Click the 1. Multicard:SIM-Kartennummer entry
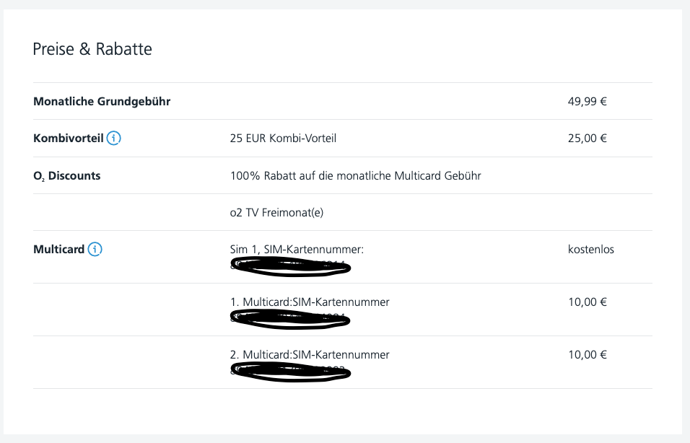The image size is (690, 443). 310,302
